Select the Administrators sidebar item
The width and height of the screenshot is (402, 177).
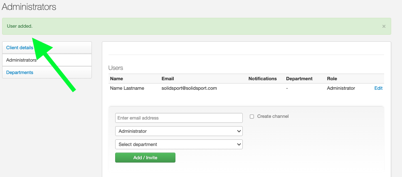tap(21, 60)
